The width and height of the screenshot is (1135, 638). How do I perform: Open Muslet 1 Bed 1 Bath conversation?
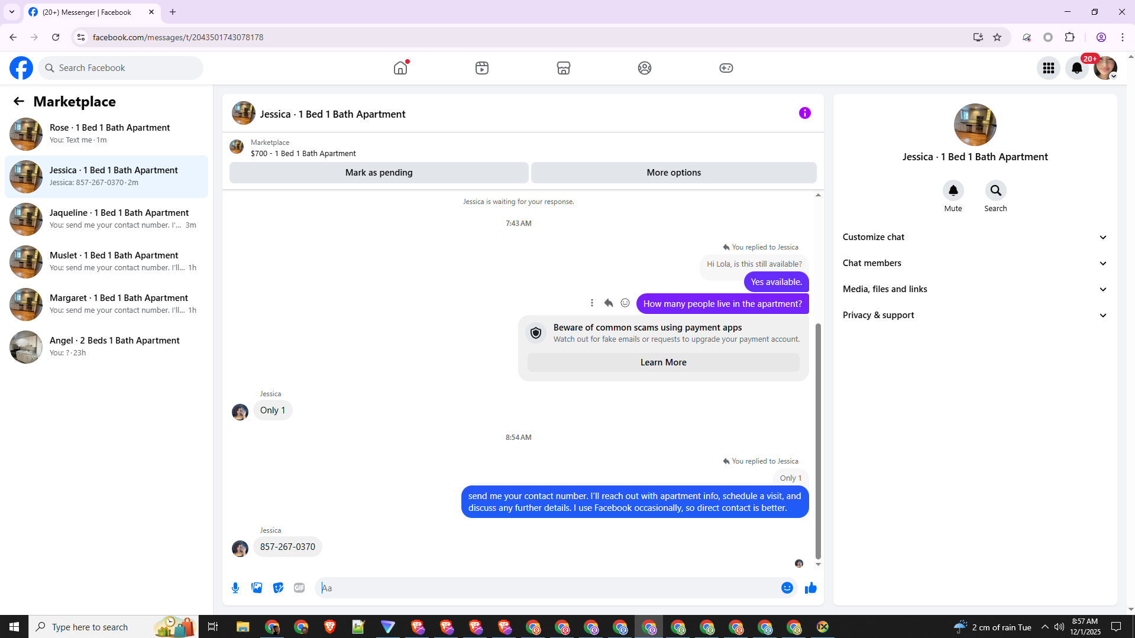click(x=106, y=262)
